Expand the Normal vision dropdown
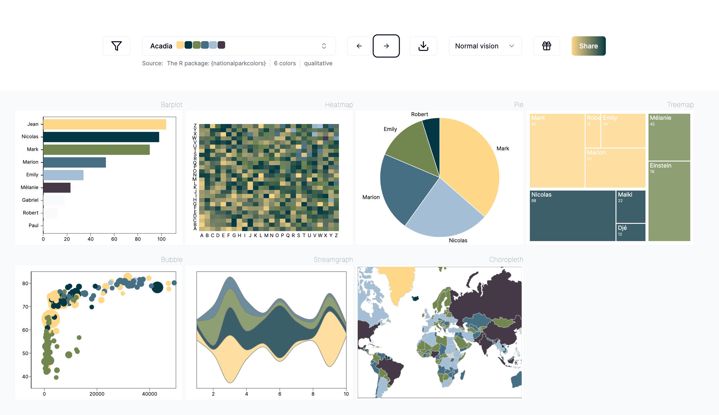This screenshot has width=719, height=415. click(485, 46)
